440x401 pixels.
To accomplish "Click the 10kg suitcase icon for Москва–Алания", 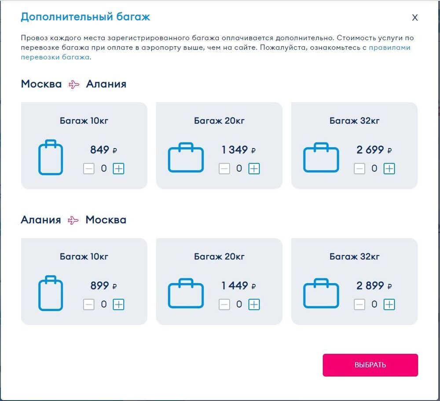I will point(51,157).
